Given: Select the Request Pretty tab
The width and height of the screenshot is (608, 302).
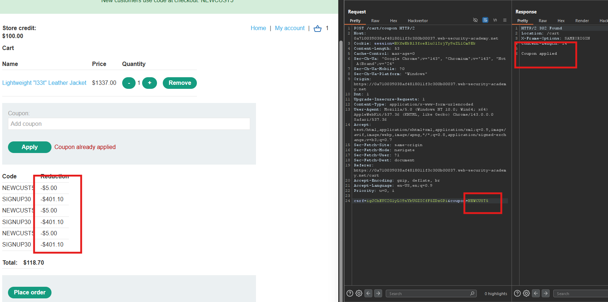Looking at the screenshot, I should (x=355, y=21).
